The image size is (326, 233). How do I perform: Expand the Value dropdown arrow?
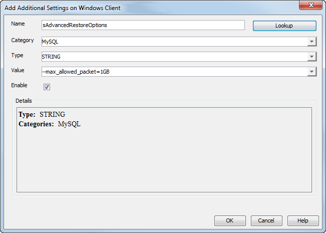[x=311, y=72]
